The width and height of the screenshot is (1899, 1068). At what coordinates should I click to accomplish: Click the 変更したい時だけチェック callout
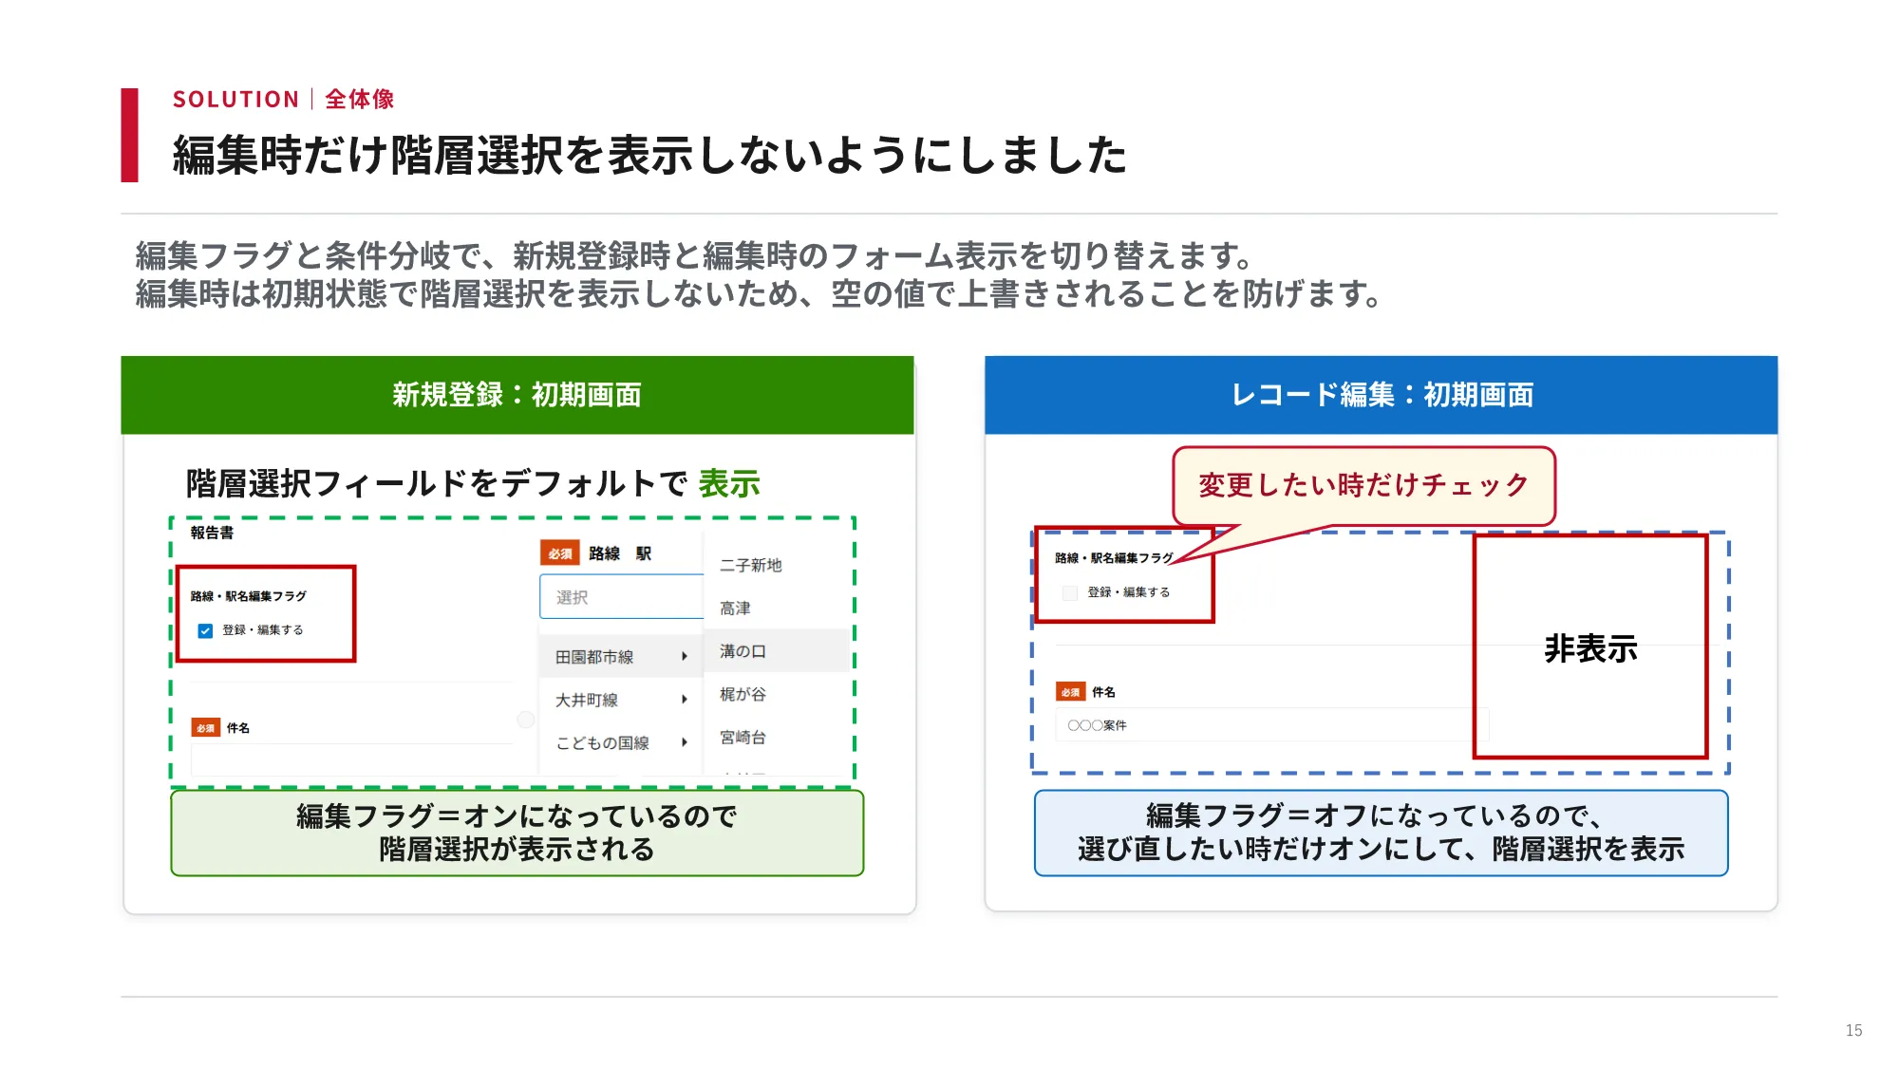pyautogui.click(x=1363, y=485)
